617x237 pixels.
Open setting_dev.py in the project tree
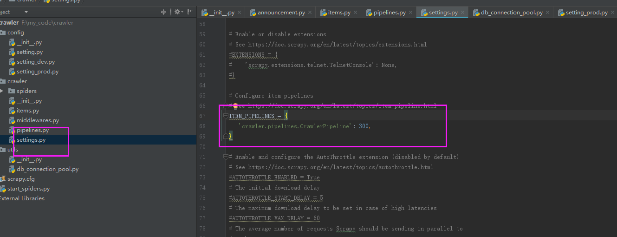tap(36, 62)
